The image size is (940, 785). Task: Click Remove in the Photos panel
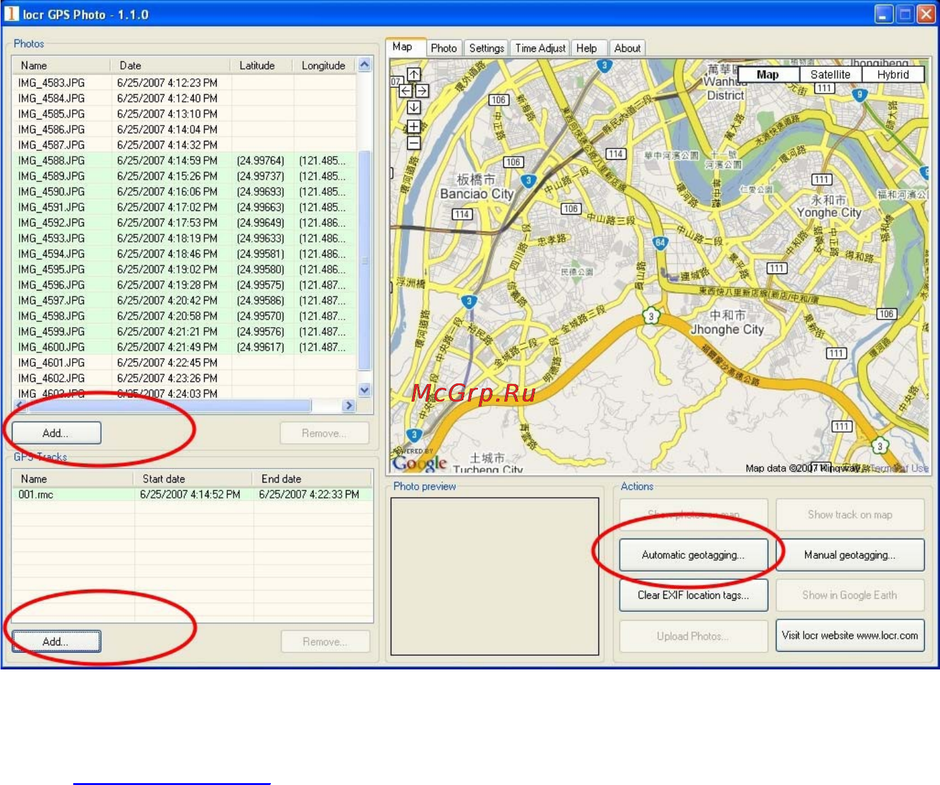[x=324, y=433]
